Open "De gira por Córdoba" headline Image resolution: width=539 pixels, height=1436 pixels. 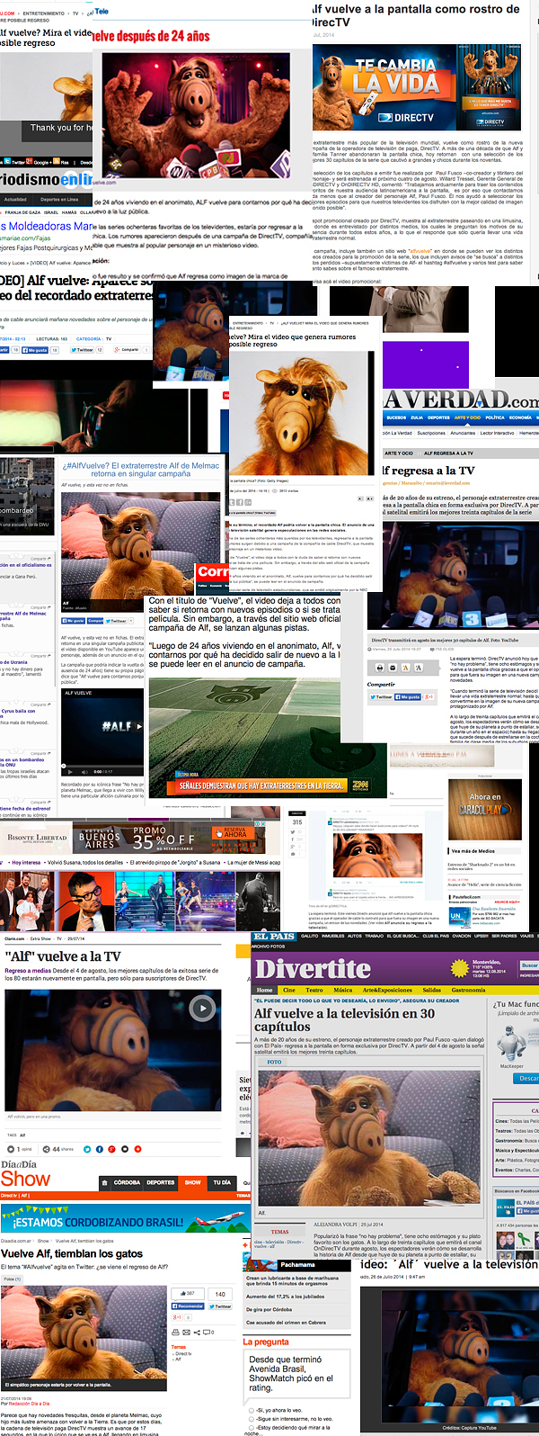pos(269,1309)
